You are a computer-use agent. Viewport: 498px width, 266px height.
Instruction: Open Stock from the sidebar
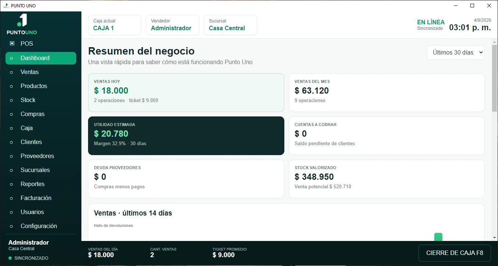click(41, 100)
